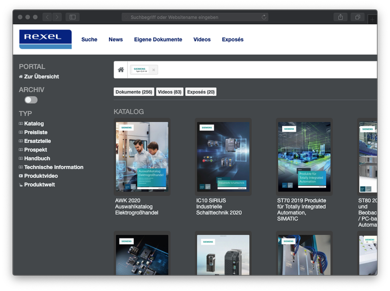390x291 pixels.
Task: Click the Zur Übersicht link
Action: point(42,76)
